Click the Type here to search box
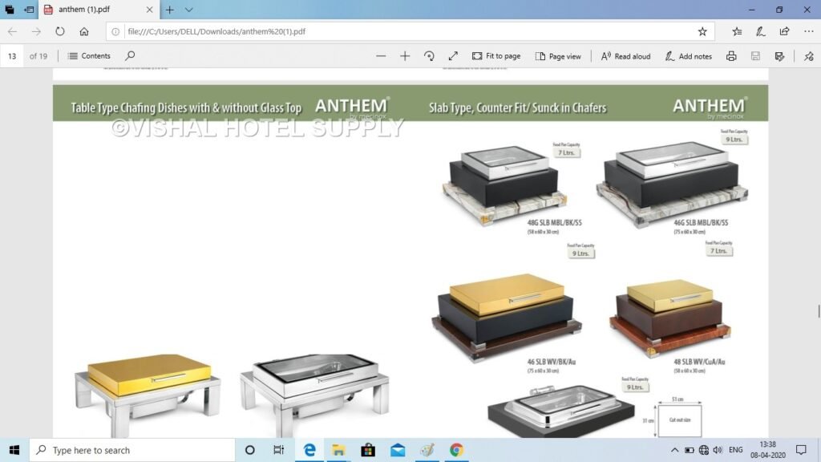Screen dimensions: 821x462 coord(132,450)
